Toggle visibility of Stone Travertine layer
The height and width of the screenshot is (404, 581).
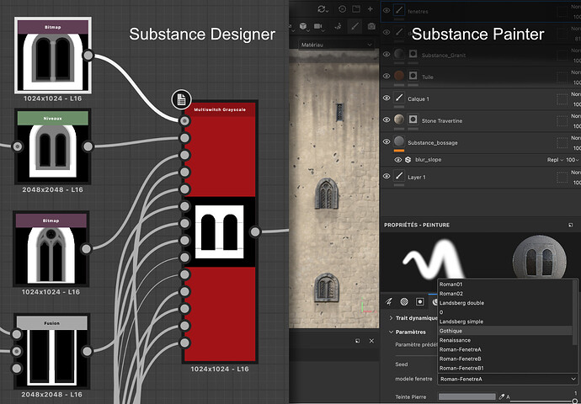(x=386, y=120)
